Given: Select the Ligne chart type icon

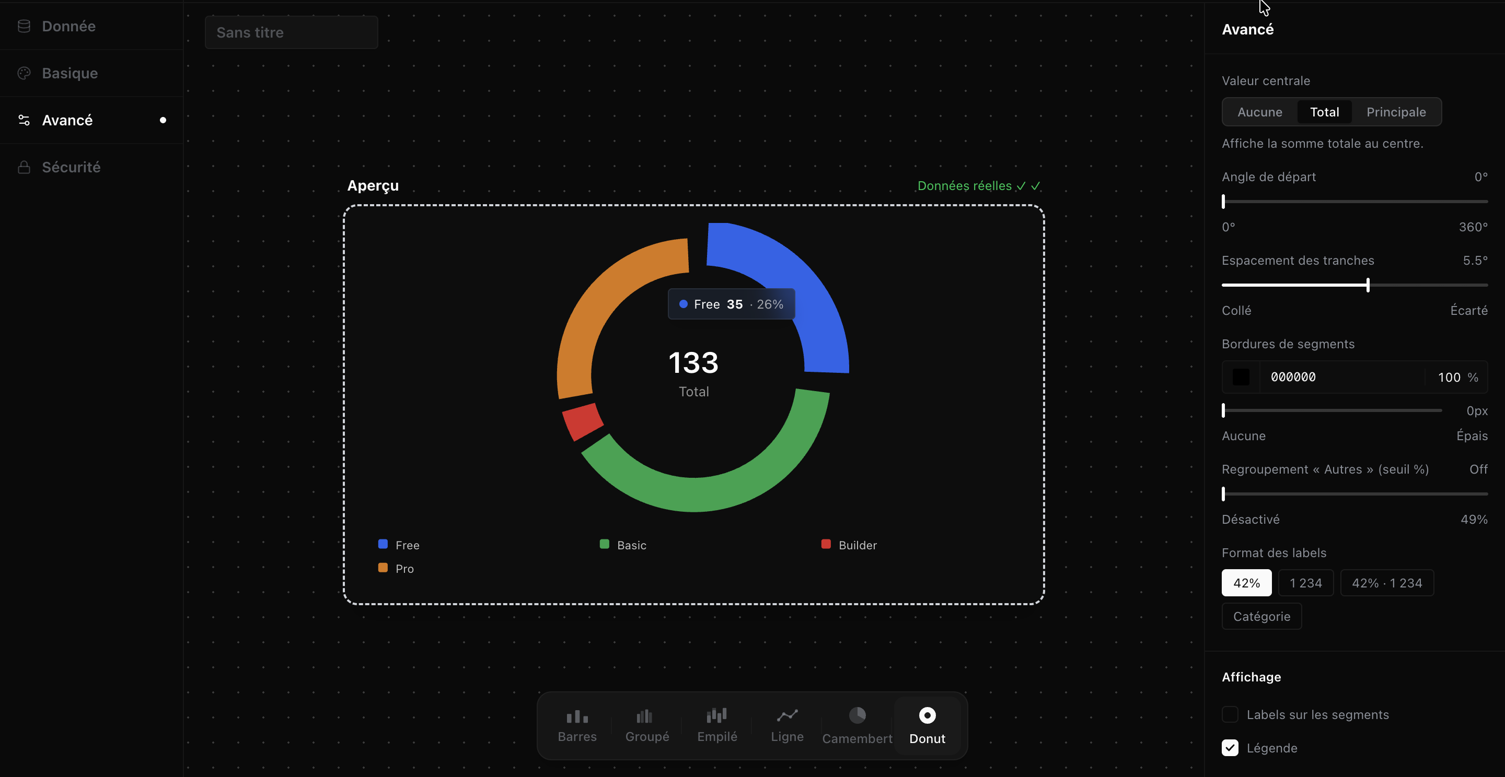Looking at the screenshot, I should (787, 716).
